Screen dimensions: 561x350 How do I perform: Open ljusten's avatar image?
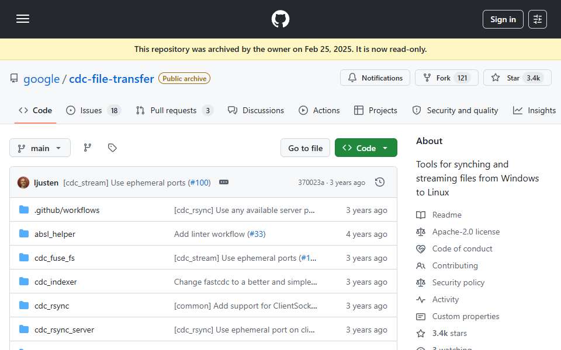click(x=23, y=183)
